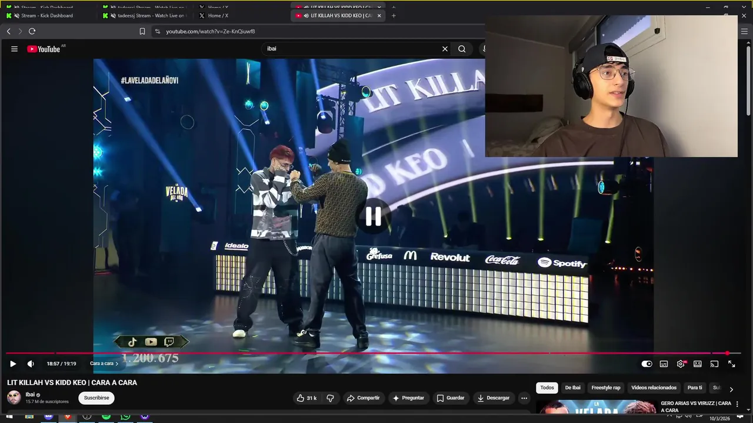Switch to the tadeessj Stream Kick tab

145,16
